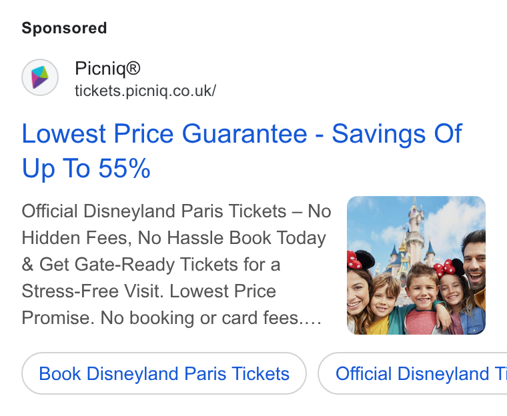Click the Sponsored label

click(x=64, y=28)
